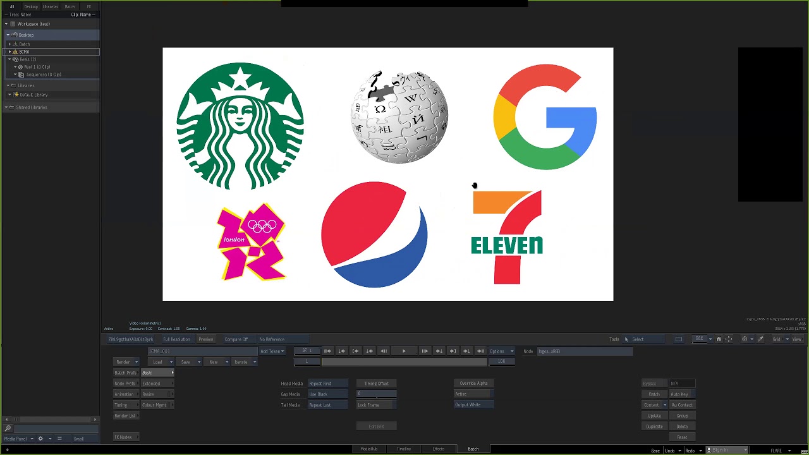The height and width of the screenshot is (455, 809).
Task: Open the playback Options dropdown
Action: pyautogui.click(x=501, y=351)
